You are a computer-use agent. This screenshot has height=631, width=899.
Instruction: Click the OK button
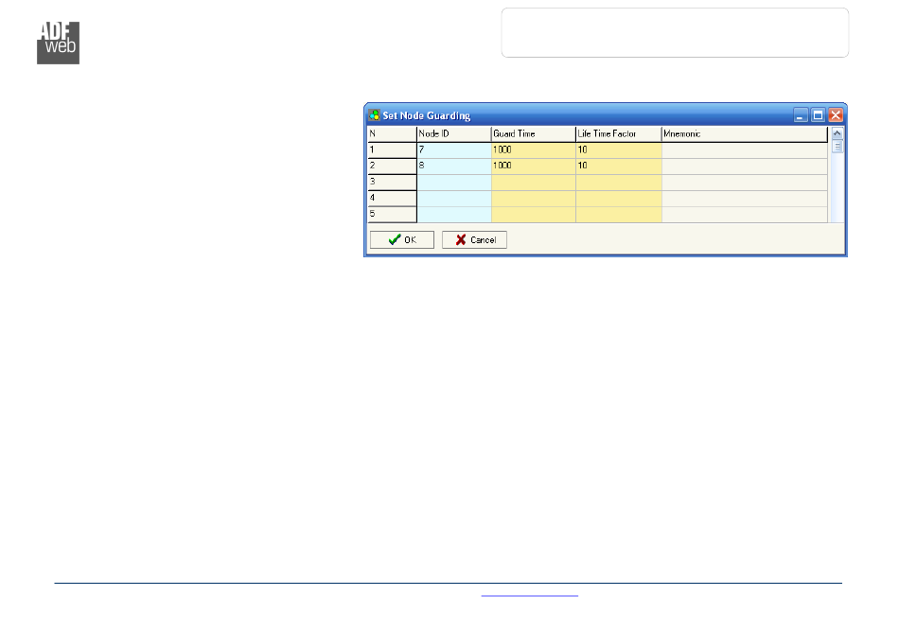[x=402, y=239]
